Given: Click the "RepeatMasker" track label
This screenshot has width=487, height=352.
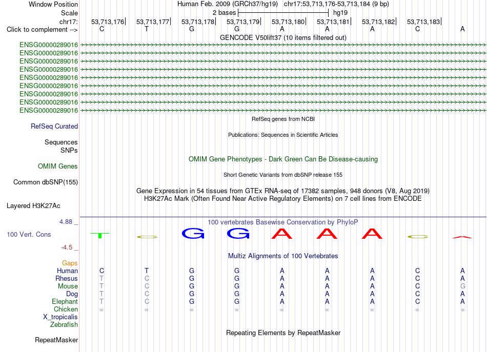Looking at the screenshot, I should [56, 340].
